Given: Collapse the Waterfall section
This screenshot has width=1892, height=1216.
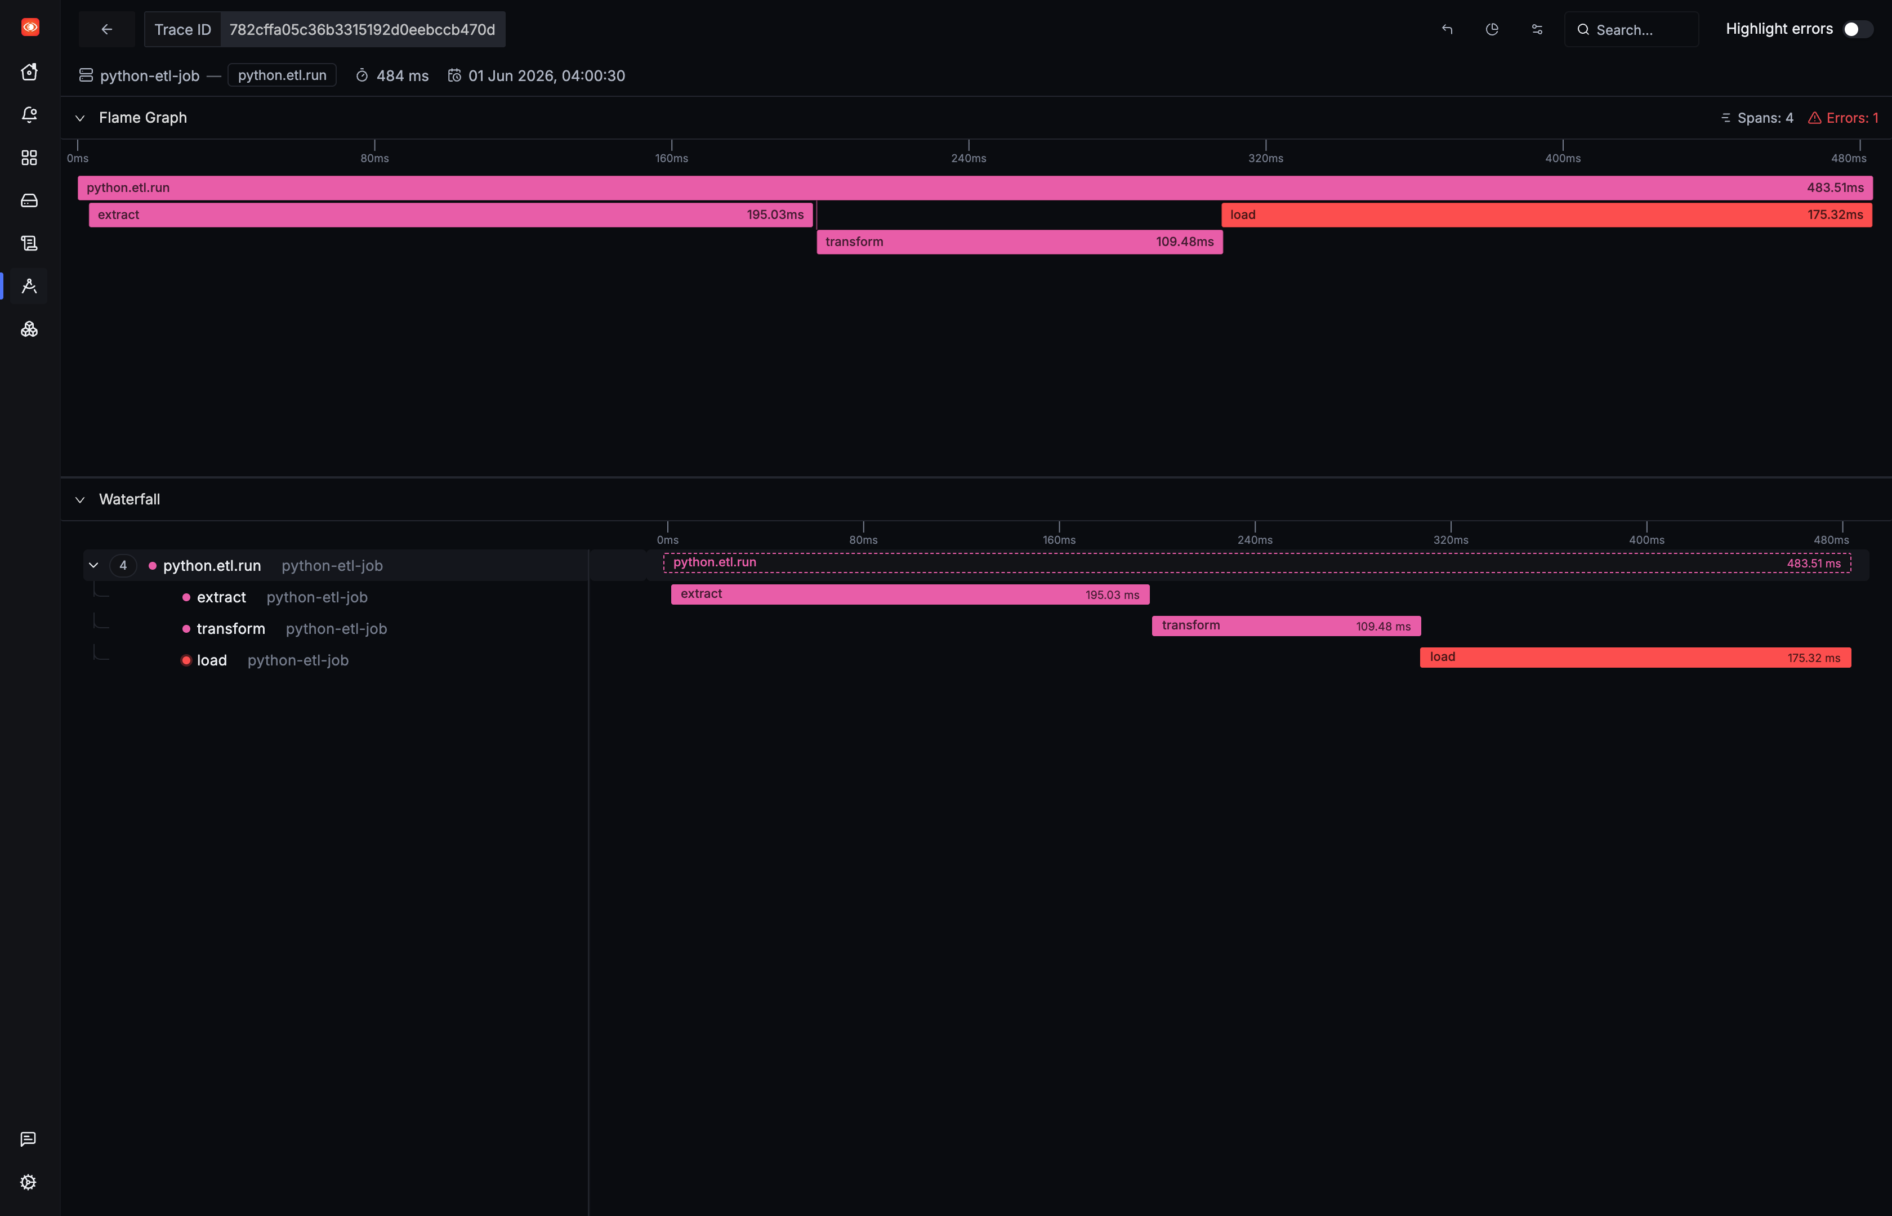Looking at the screenshot, I should pos(80,500).
